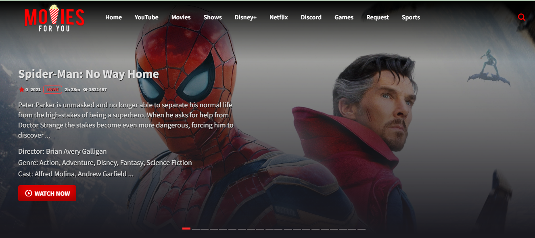
Task: Open the red search magnifier icon
Action: (521, 17)
